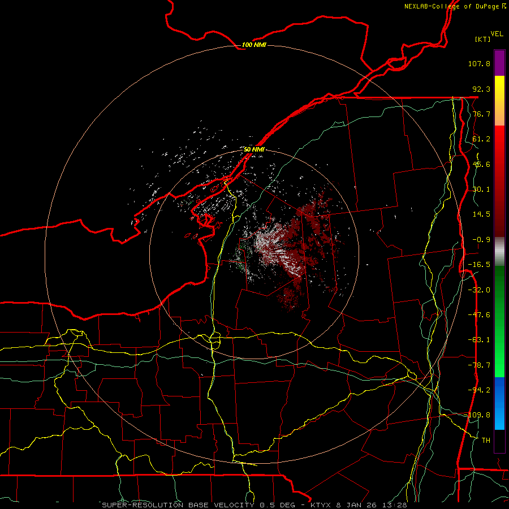Click the SUPER-RESOLUTION BASE VELOCITY caption text
The height and width of the screenshot is (509, 509).
click(178, 505)
